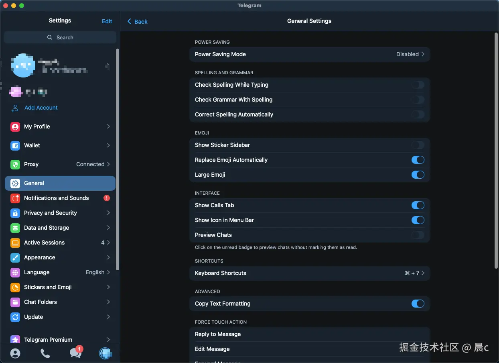Toggle Check Grammar With Spelling
The width and height of the screenshot is (499, 363).
coord(418,100)
